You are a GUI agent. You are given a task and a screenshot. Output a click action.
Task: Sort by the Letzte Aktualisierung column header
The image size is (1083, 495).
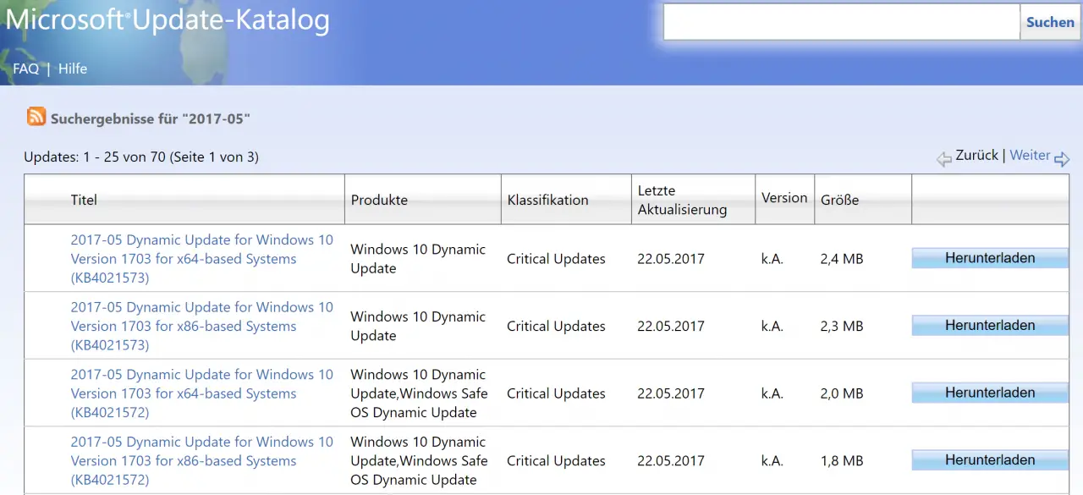tap(682, 200)
